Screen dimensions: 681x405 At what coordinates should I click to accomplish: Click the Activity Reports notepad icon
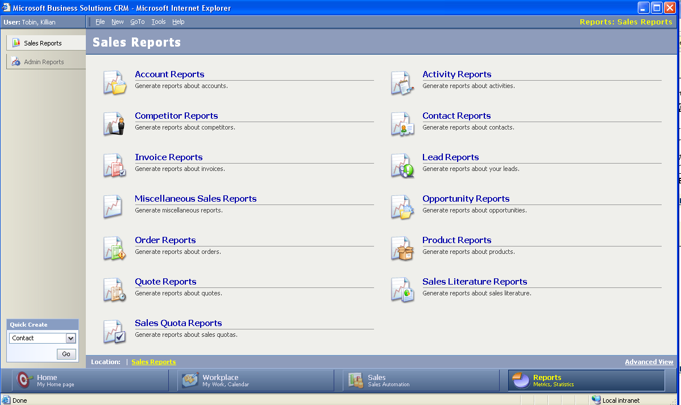coord(402,82)
